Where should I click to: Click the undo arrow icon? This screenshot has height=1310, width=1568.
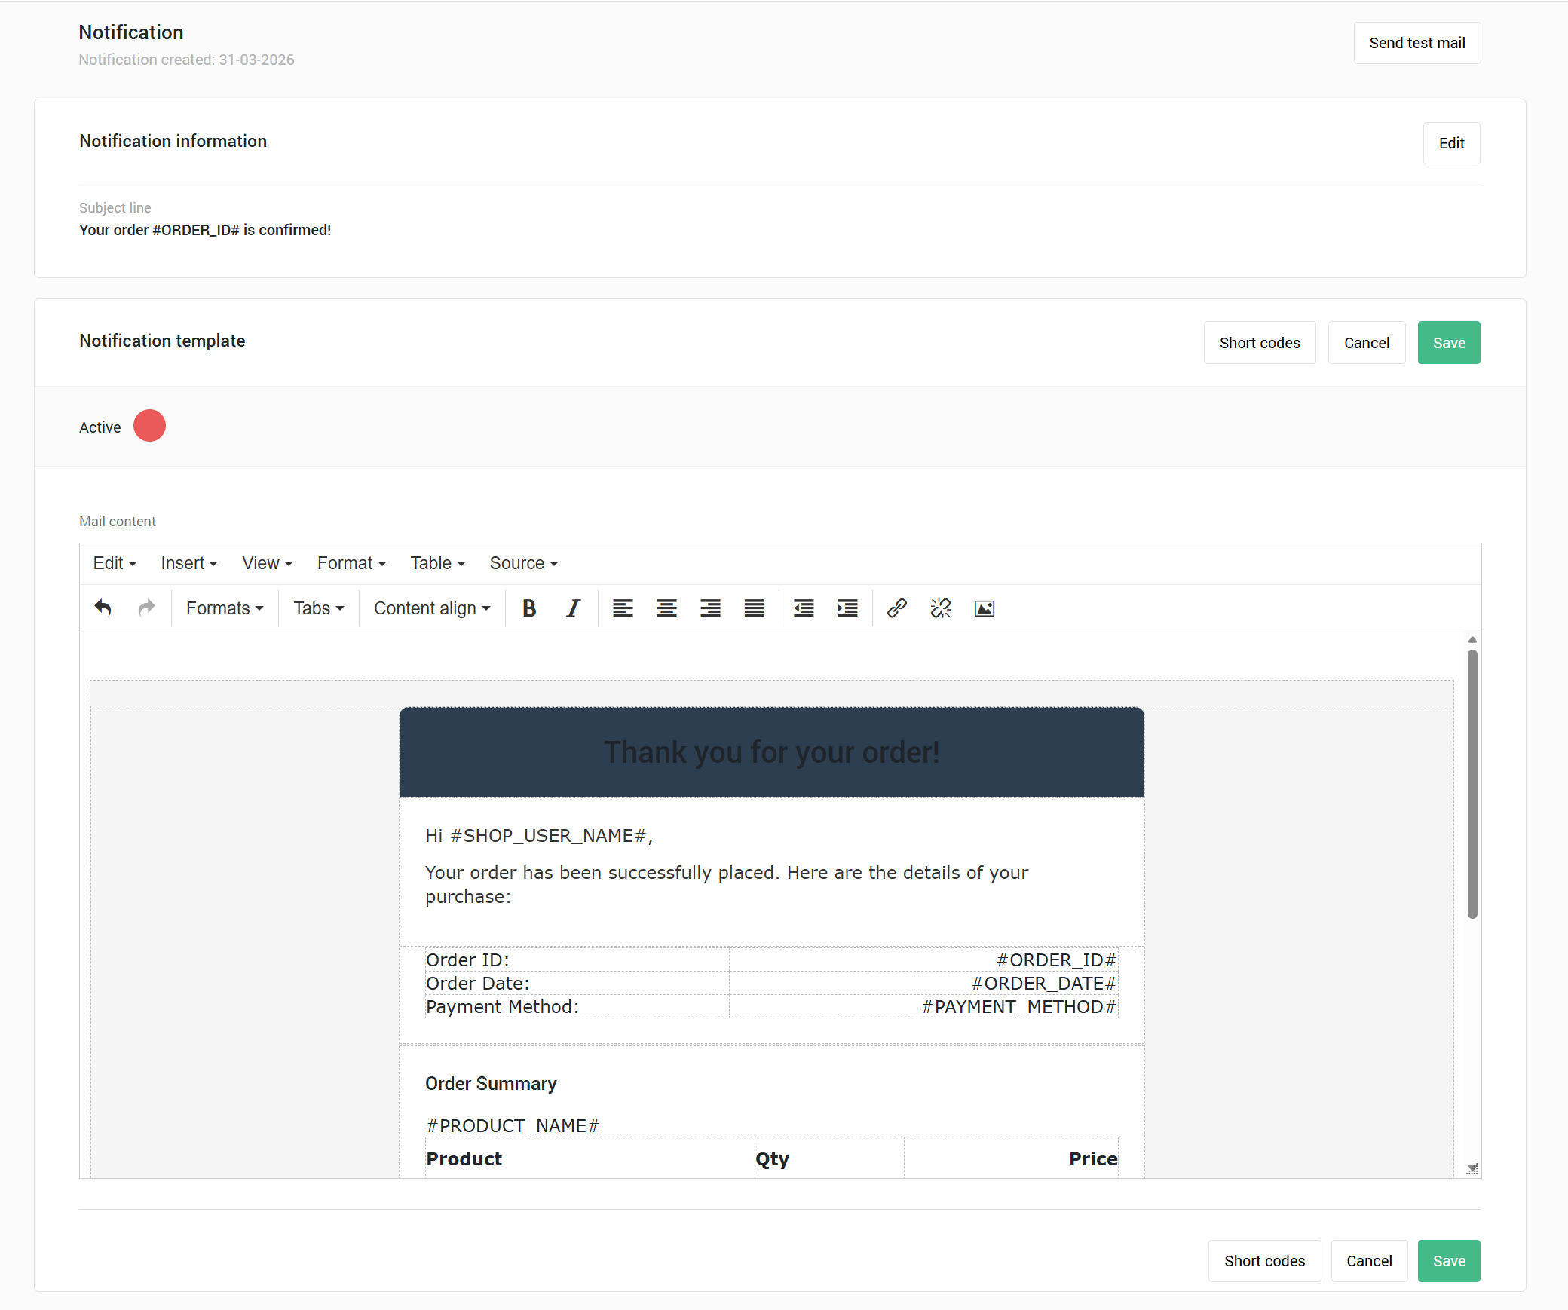tap(103, 608)
